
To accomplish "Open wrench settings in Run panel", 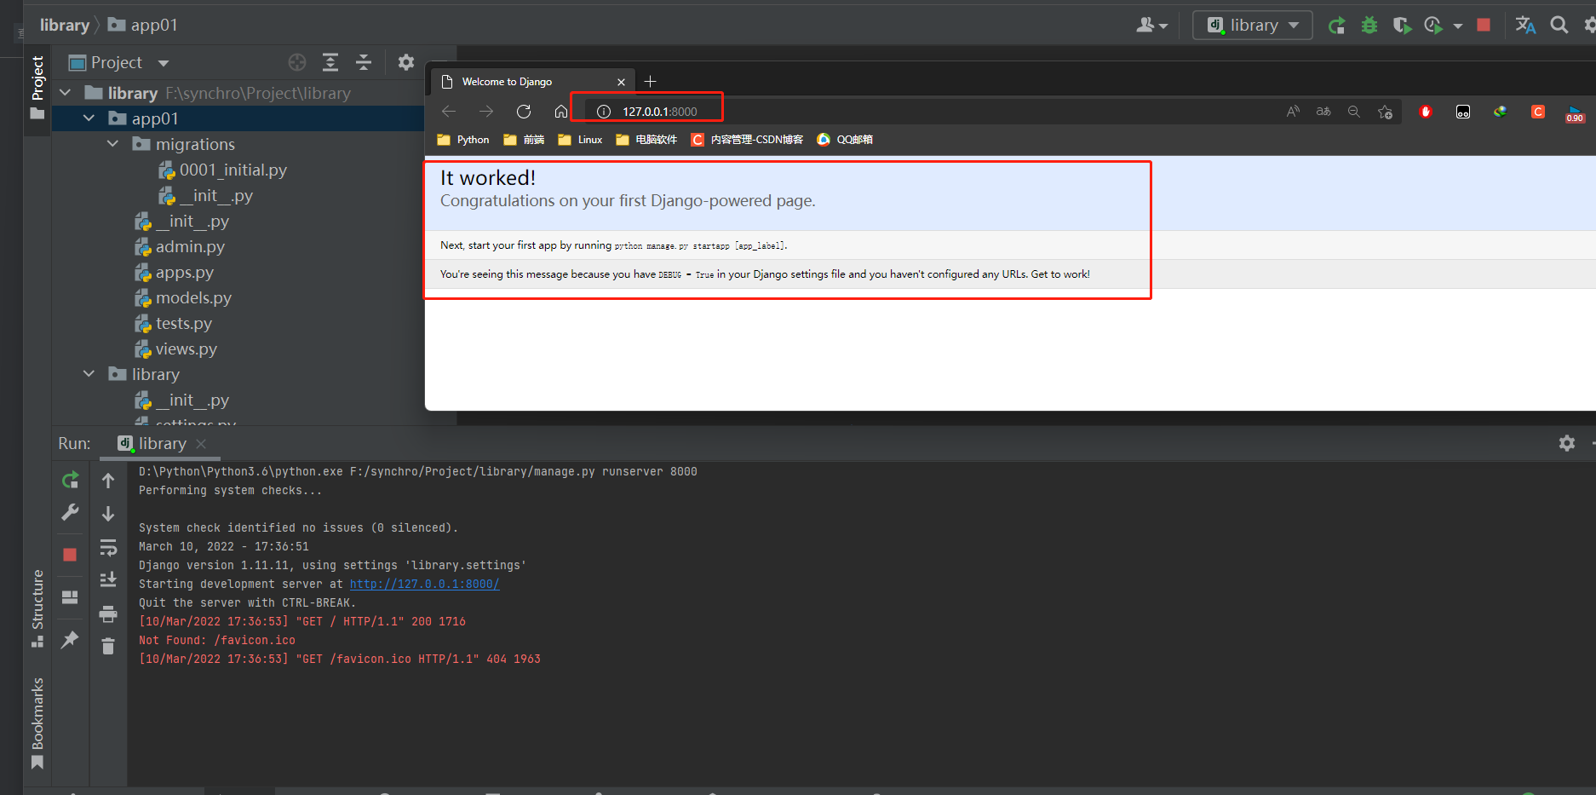I will click(x=71, y=512).
